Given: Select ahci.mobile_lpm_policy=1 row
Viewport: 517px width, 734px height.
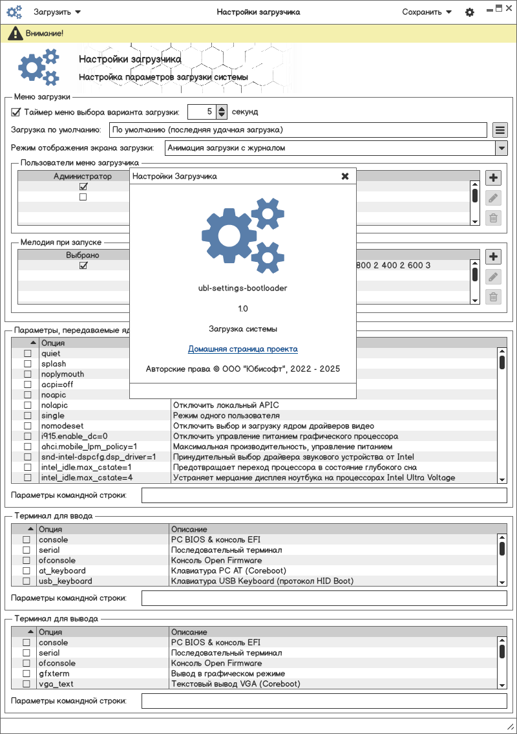Looking at the screenshot, I should 254,447.
